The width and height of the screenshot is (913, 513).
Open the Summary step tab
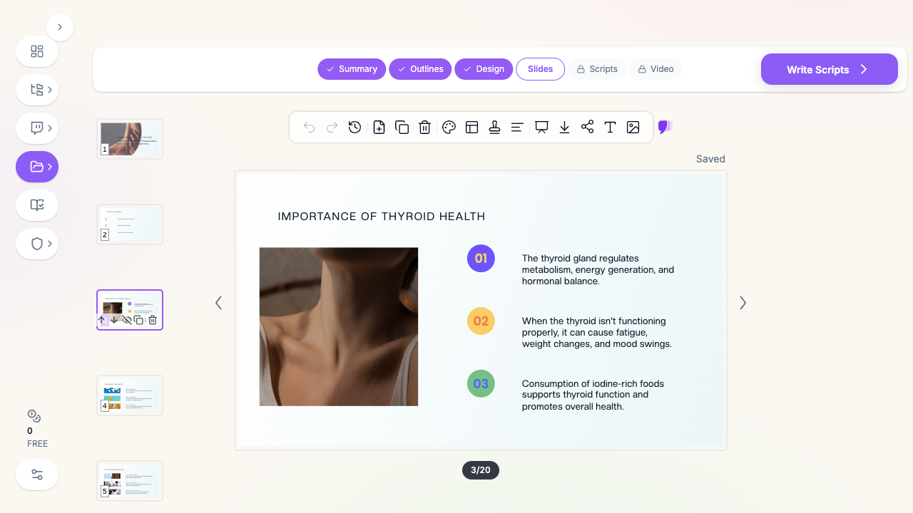[x=352, y=69]
